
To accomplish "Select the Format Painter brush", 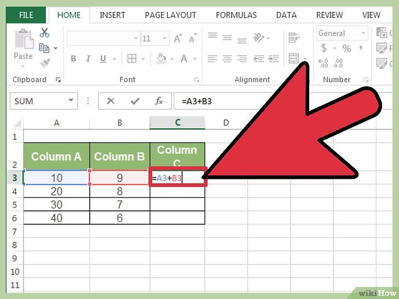I will pos(45,63).
